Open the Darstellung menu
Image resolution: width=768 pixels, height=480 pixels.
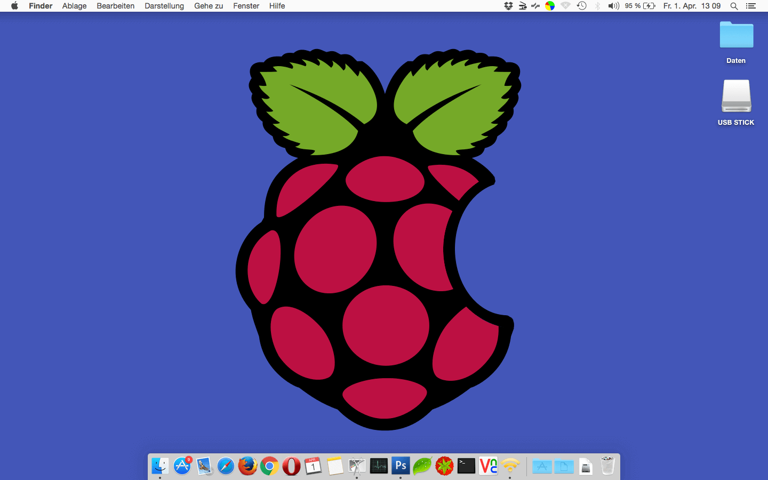pos(164,6)
